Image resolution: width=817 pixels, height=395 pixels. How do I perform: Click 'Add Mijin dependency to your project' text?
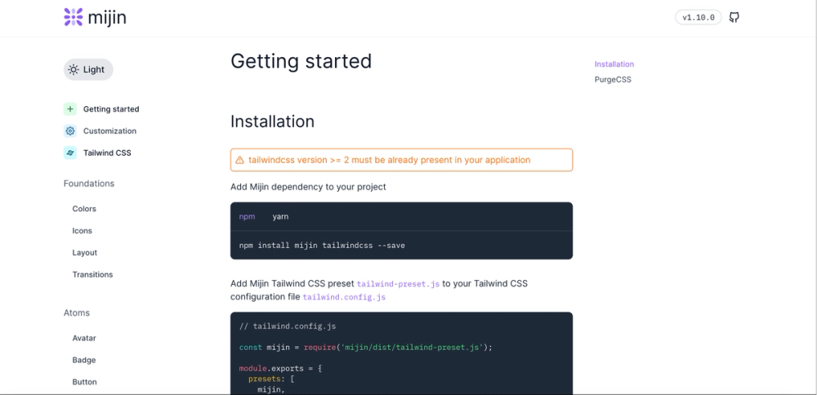click(x=308, y=187)
